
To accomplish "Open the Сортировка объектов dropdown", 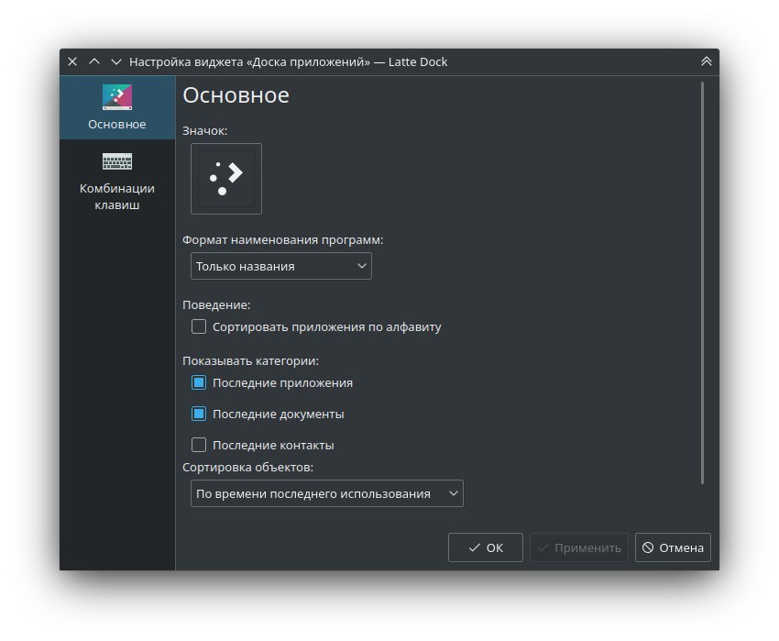I will coord(327,493).
